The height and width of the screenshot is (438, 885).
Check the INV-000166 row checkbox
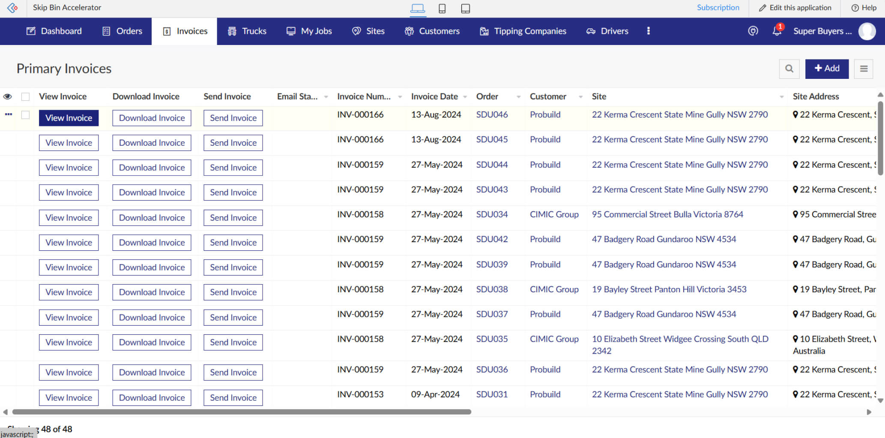pos(25,115)
